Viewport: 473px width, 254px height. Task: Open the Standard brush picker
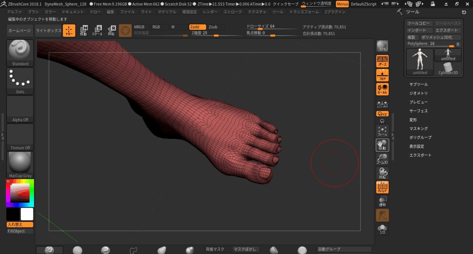(20, 53)
